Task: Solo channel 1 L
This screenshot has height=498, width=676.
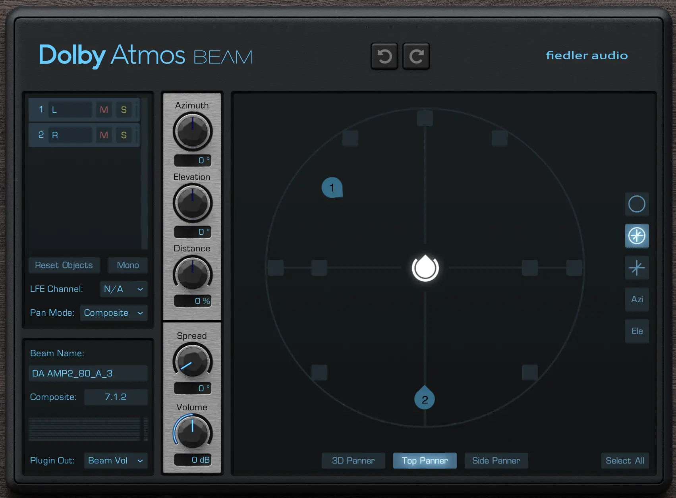Action: pos(124,110)
